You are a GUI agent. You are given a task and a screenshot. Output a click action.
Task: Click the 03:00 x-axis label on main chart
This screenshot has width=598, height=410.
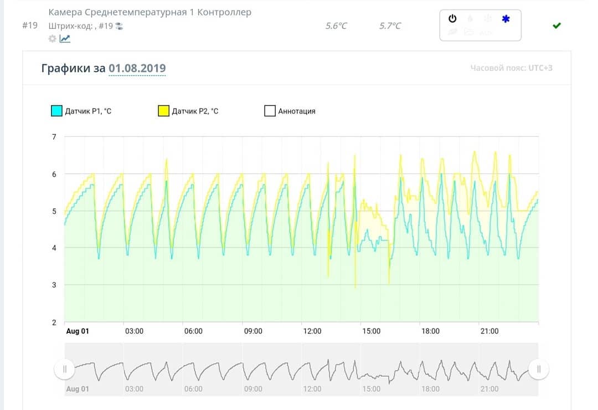[x=134, y=331]
